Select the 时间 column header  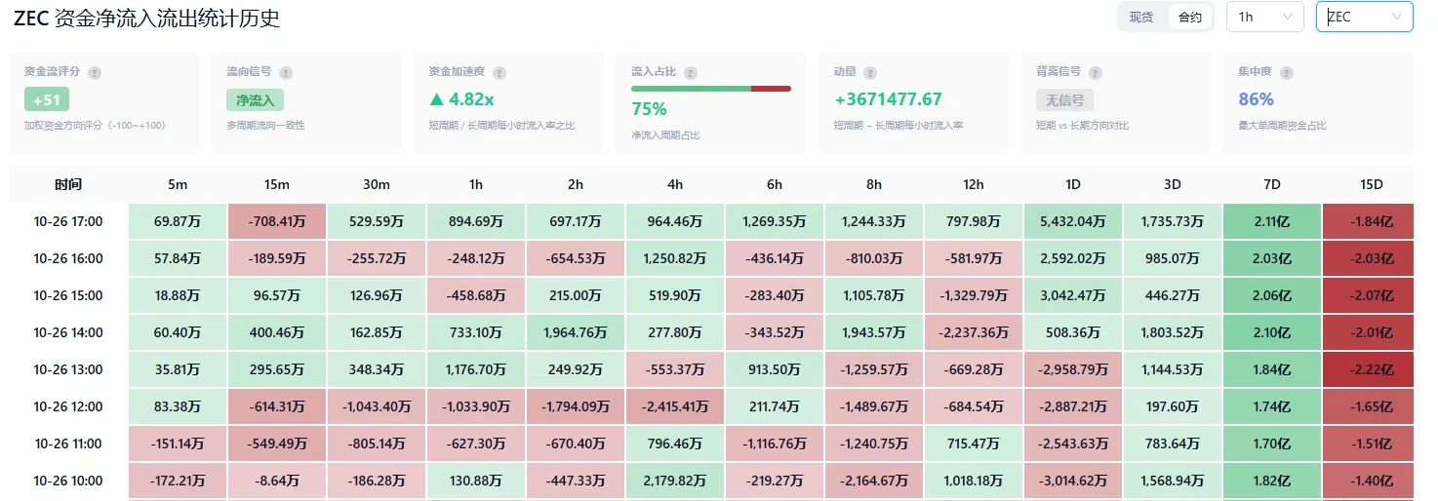(x=68, y=184)
